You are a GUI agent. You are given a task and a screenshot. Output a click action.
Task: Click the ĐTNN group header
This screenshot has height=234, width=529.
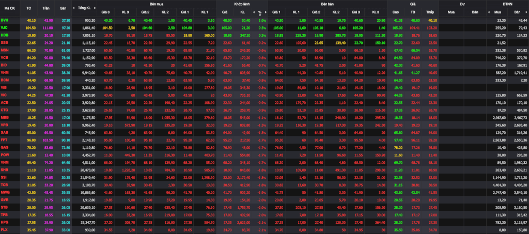pos(507,4)
